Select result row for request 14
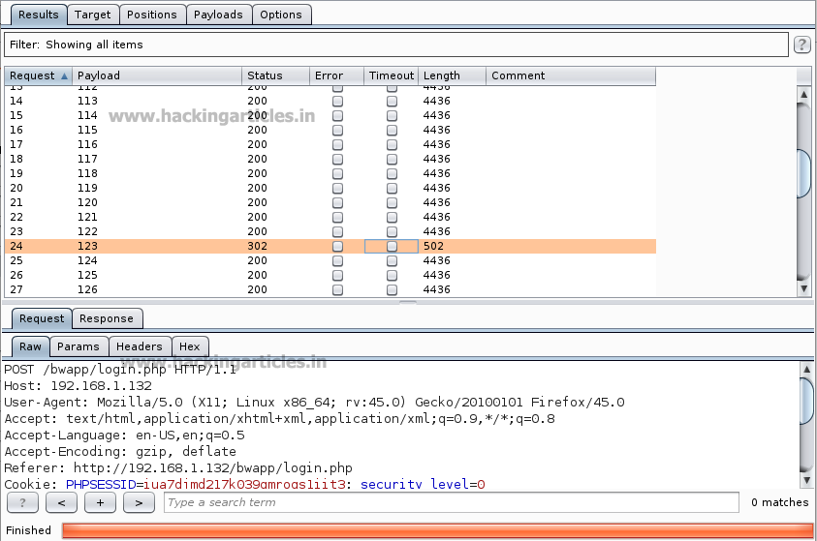Viewport: 817px width, 541px height. click(330, 101)
